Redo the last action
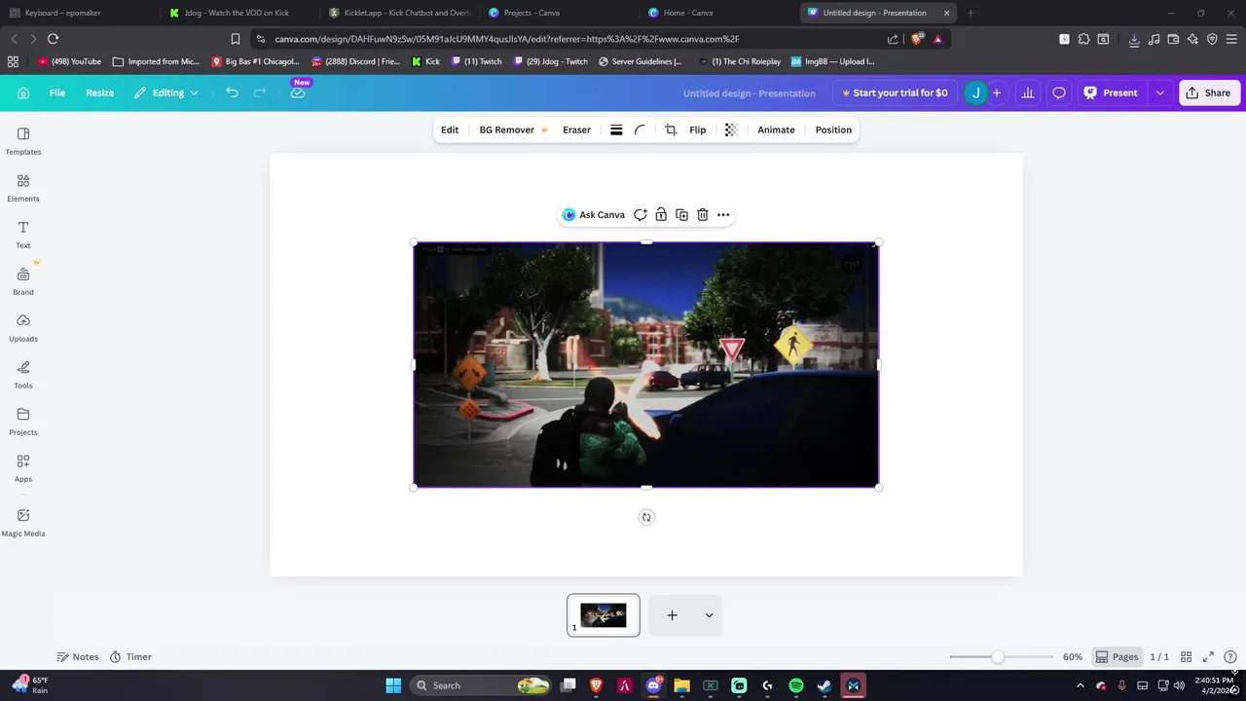This screenshot has height=701, width=1246. click(x=260, y=92)
